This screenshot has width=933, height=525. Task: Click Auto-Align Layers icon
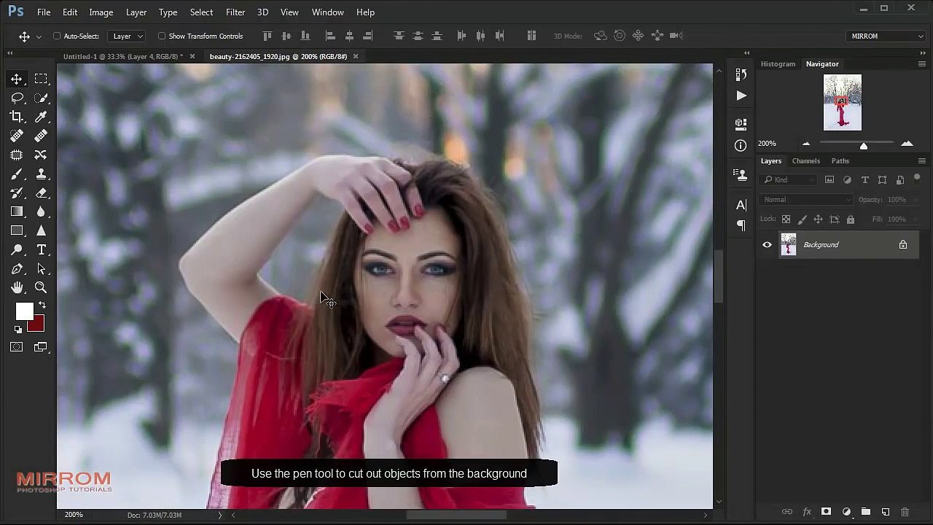click(531, 36)
